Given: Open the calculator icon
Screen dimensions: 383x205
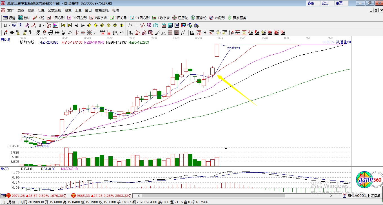Looking at the screenshot, I should tap(170, 25).
